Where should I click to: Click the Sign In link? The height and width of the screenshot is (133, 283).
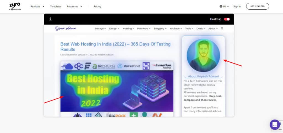237,6
